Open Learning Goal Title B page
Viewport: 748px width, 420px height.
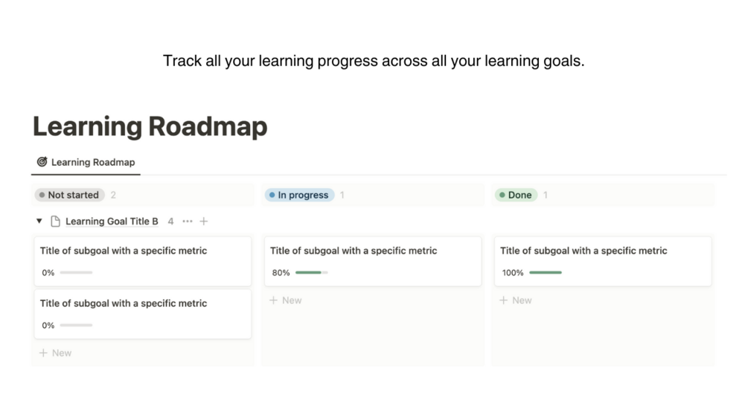112,222
